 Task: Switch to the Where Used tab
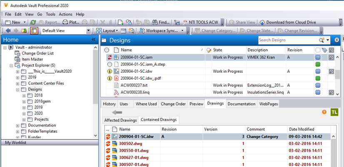(x=146, y=104)
